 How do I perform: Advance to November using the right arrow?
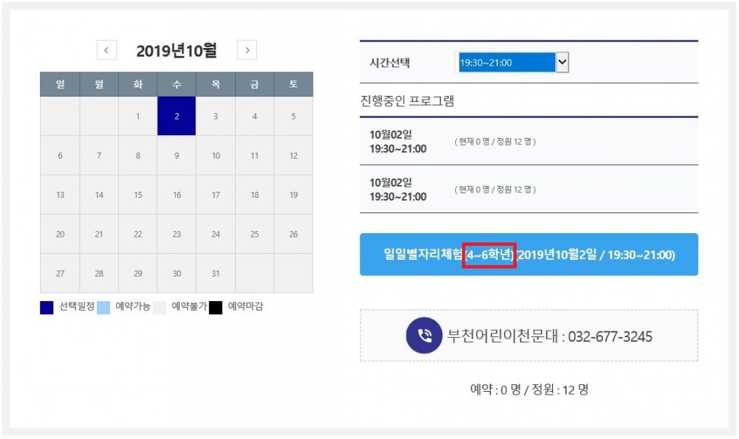pyautogui.click(x=246, y=50)
